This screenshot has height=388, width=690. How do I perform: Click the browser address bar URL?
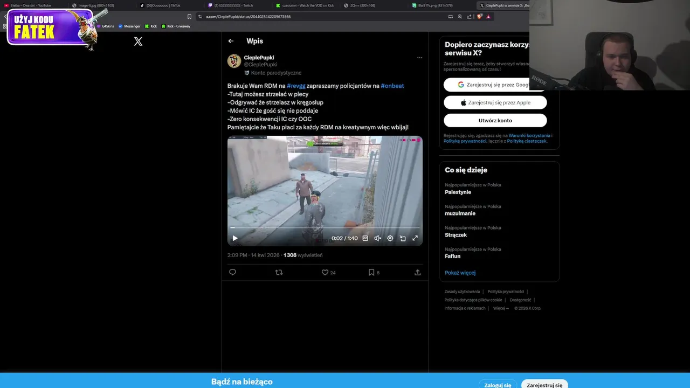[x=248, y=17]
